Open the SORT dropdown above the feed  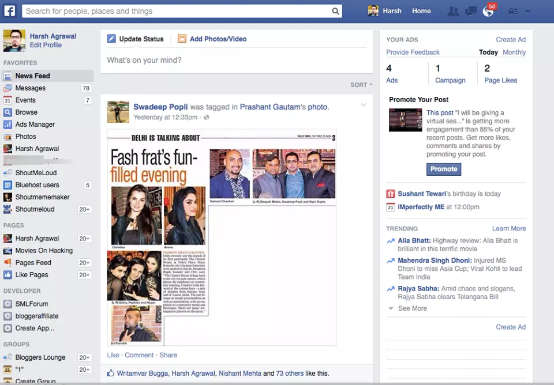pyautogui.click(x=361, y=85)
